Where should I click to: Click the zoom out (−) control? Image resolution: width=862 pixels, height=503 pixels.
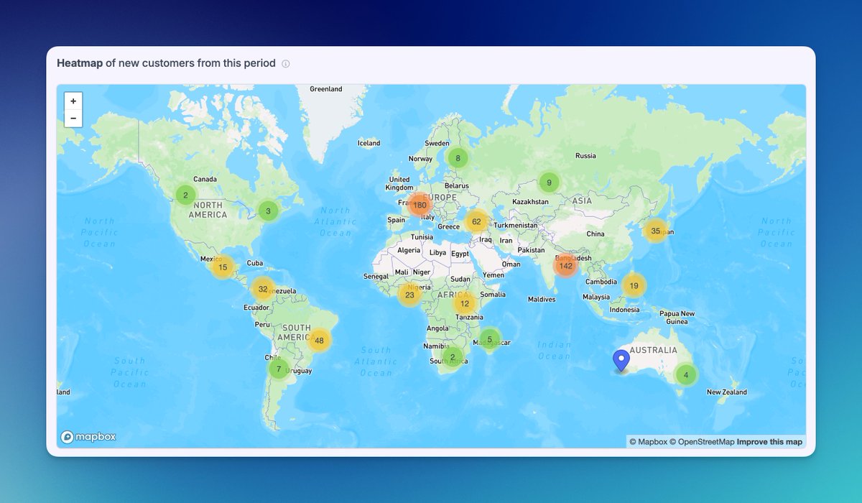click(73, 117)
